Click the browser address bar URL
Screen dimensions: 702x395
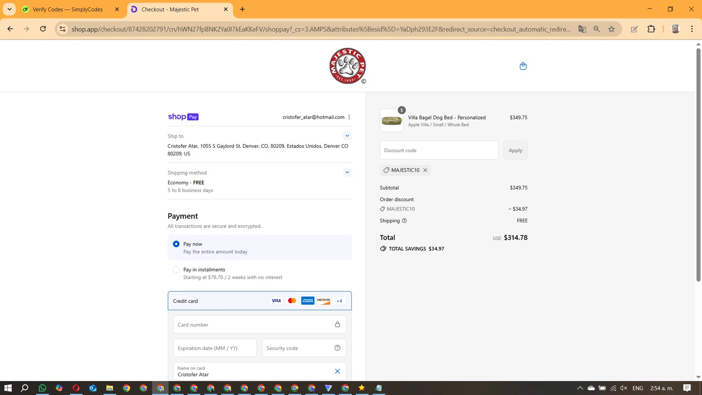321,29
